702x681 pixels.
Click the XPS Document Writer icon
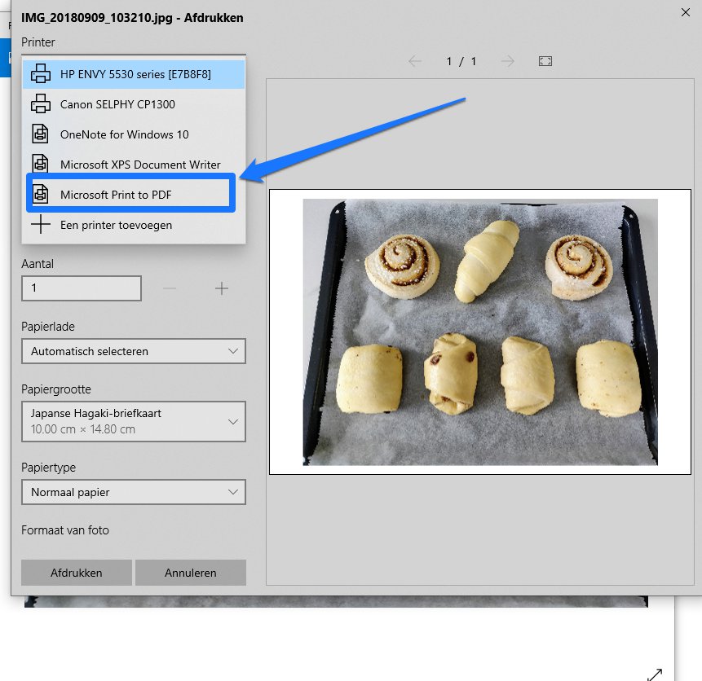tap(40, 163)
